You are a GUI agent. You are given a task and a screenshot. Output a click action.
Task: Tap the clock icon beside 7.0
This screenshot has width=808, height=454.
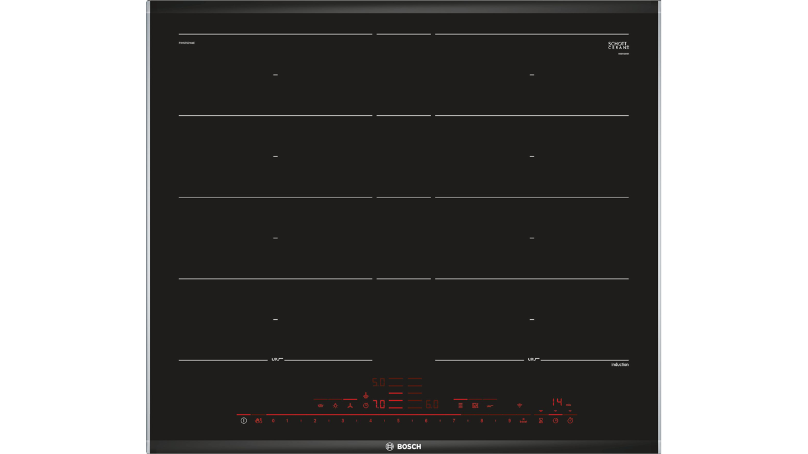(x=366, y=406)
